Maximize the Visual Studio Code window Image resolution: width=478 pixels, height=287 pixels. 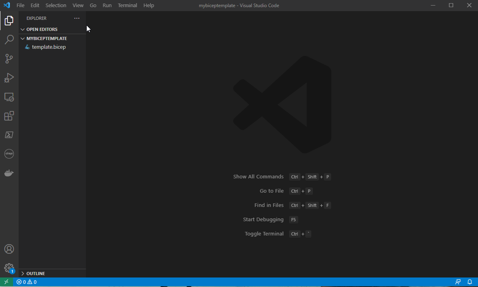click(x=451, y=6)
